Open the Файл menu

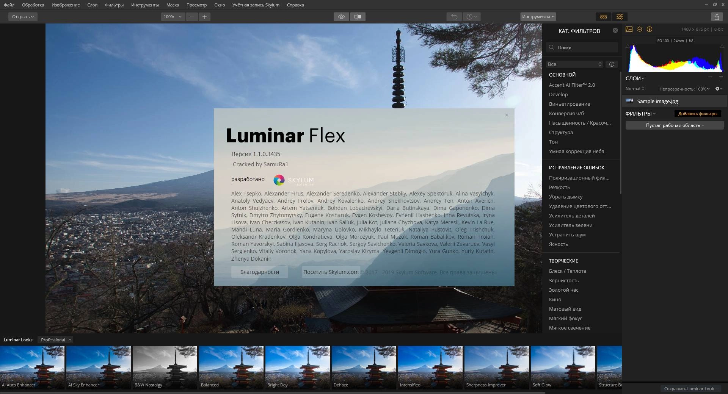[9, 5]
